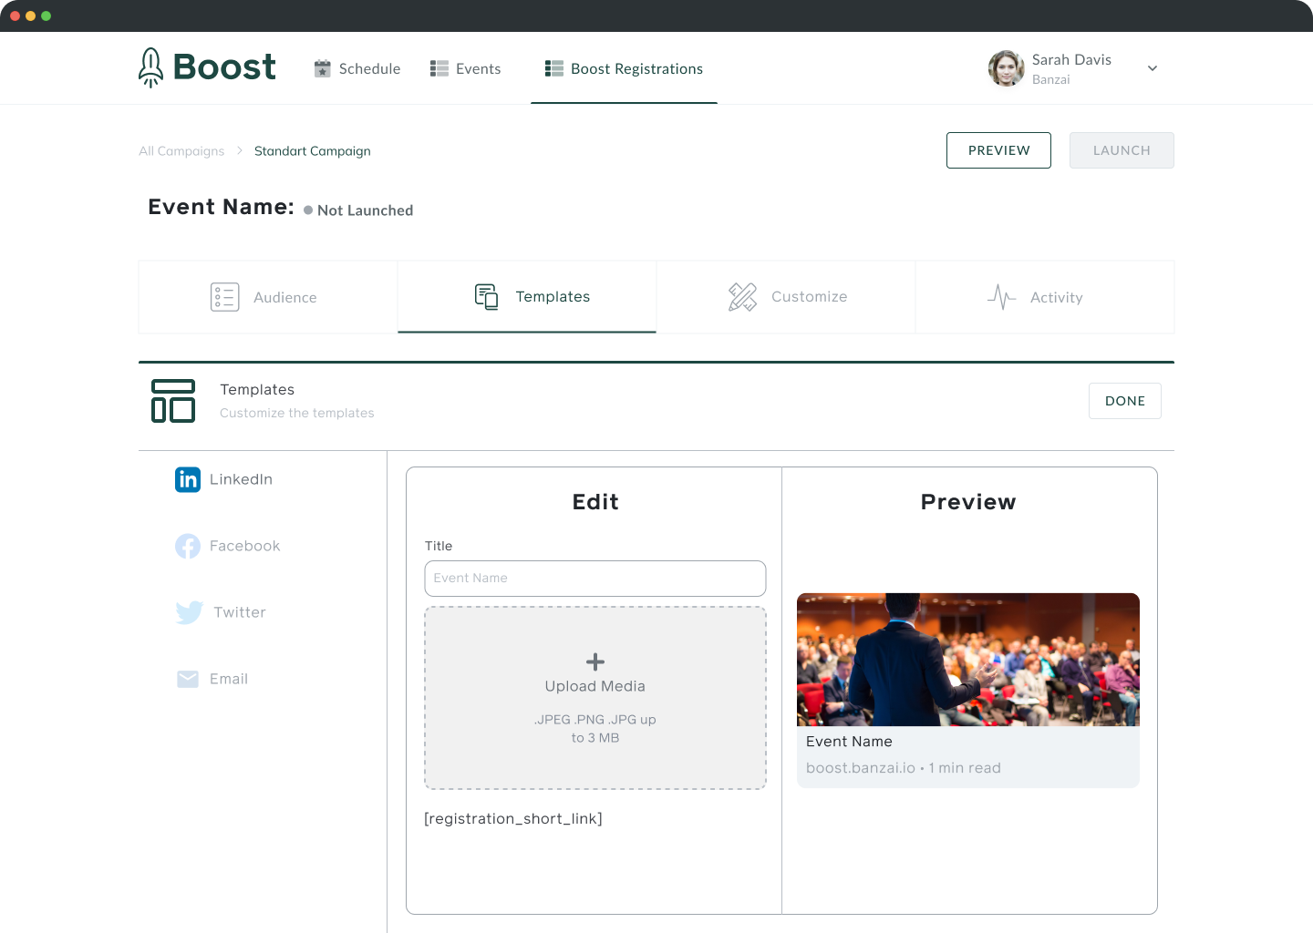Click the conference preview image thumbnail
Viewport: 1313px width, 933px height.
pyautogui.click(x=968, y=660)
